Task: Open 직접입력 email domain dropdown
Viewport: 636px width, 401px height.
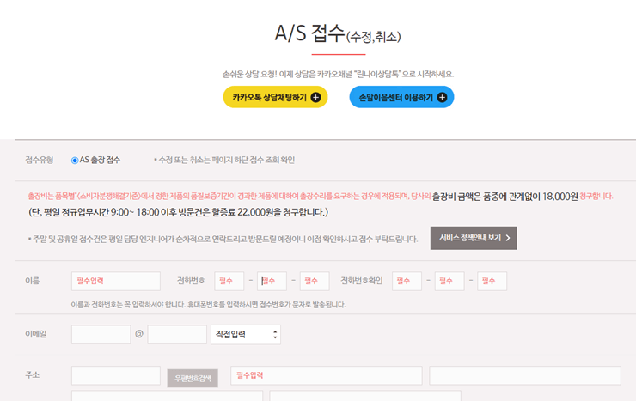Action: tap(246, 335)
